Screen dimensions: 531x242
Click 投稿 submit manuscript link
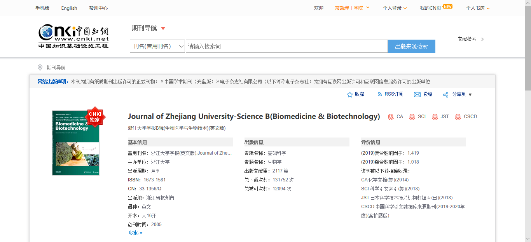pos(428,94)
